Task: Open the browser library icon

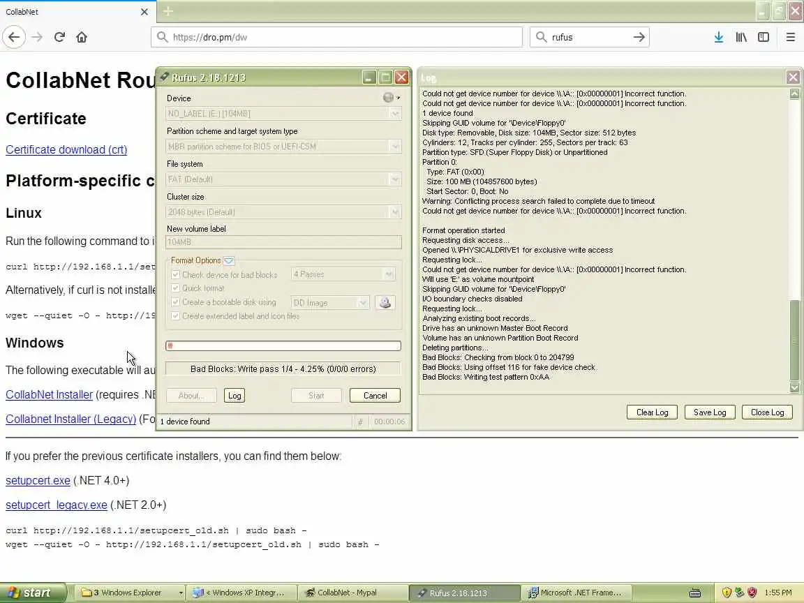Action: pos(741,37)
